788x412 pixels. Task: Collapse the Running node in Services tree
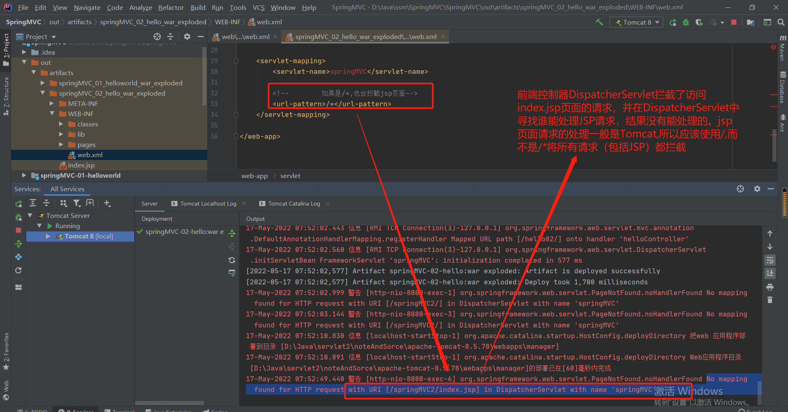coord(39,226)
